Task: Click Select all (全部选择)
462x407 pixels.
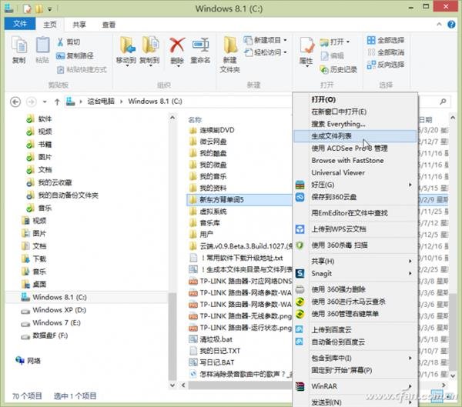Action: tap(386, 40)
